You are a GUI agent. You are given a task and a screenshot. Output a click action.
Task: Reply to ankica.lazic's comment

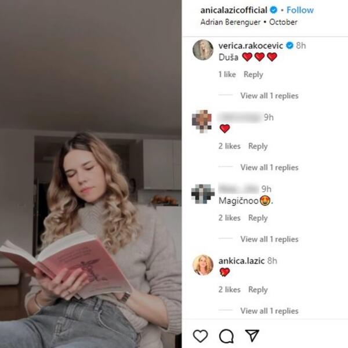[x=258, y=289]
